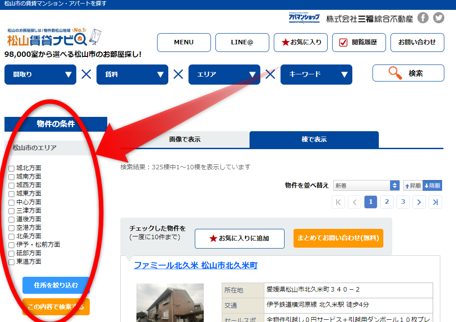Check the 城西方面 area box
This screenshot has height=322, width=456.
coord(11,185)
